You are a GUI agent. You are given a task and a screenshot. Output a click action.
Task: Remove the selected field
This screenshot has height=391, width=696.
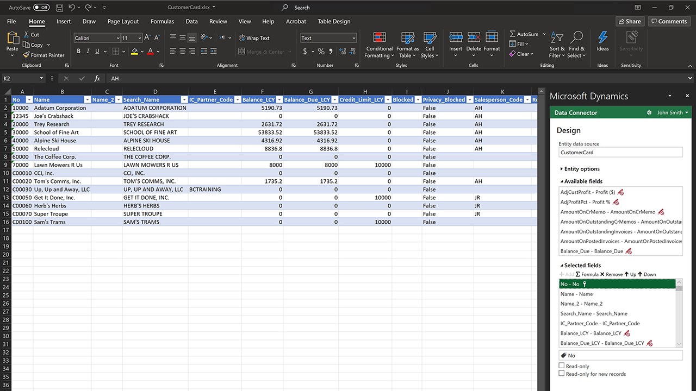pyautogui.click(x=612, y=274)
